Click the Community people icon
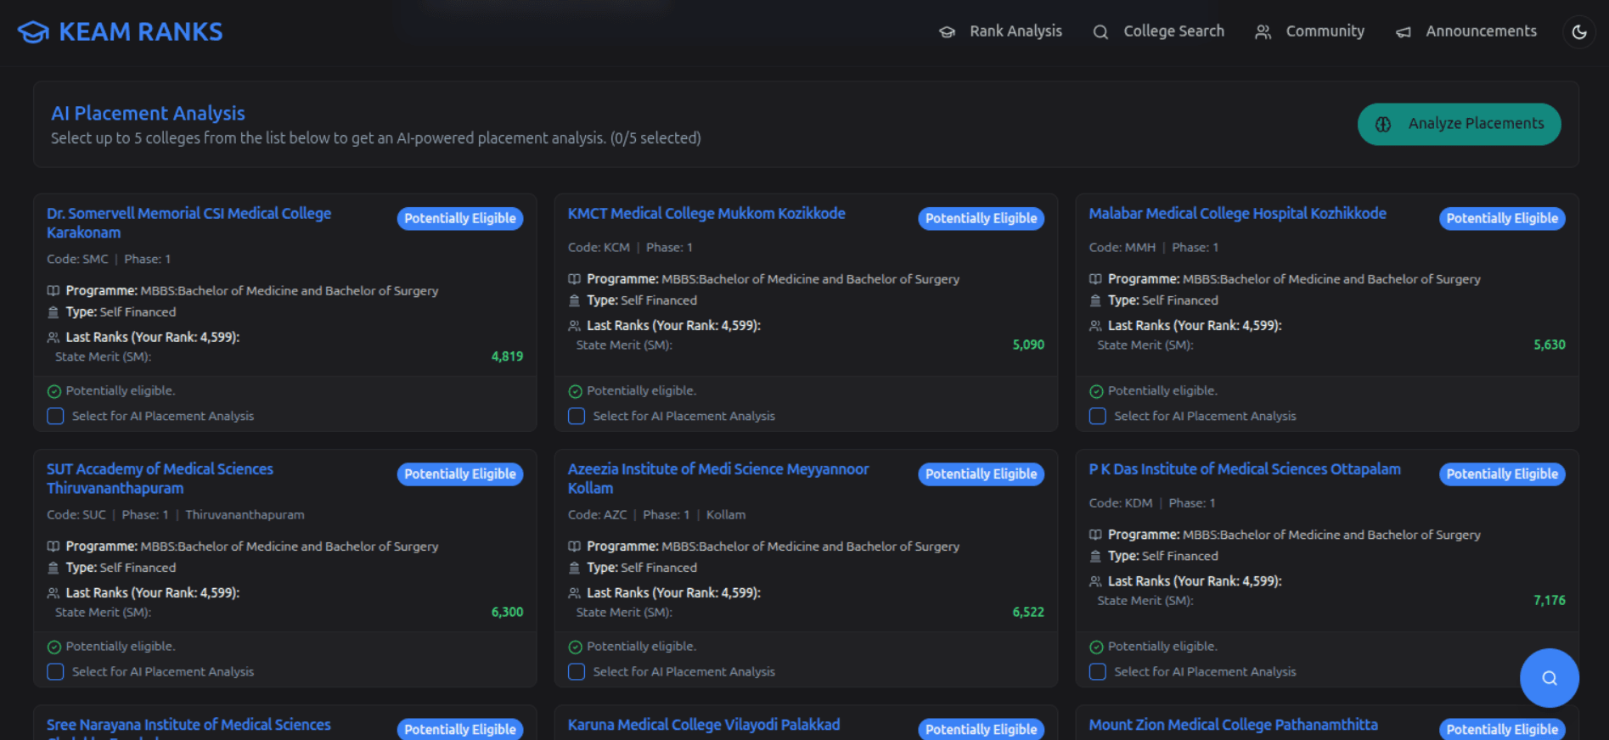This screenshot has width=1609, height=740. 1263,32
